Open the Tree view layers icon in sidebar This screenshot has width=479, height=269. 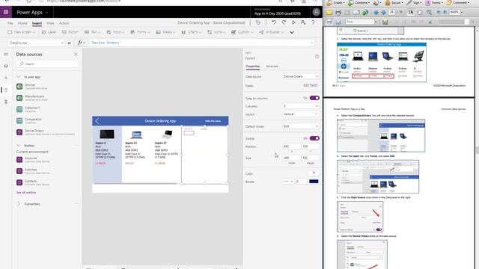[x=6, y=66]
